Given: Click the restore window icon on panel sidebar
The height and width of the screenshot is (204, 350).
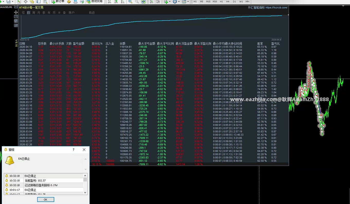Looking at the screenshot, I should pyautogui.click(x=16, y=25).
